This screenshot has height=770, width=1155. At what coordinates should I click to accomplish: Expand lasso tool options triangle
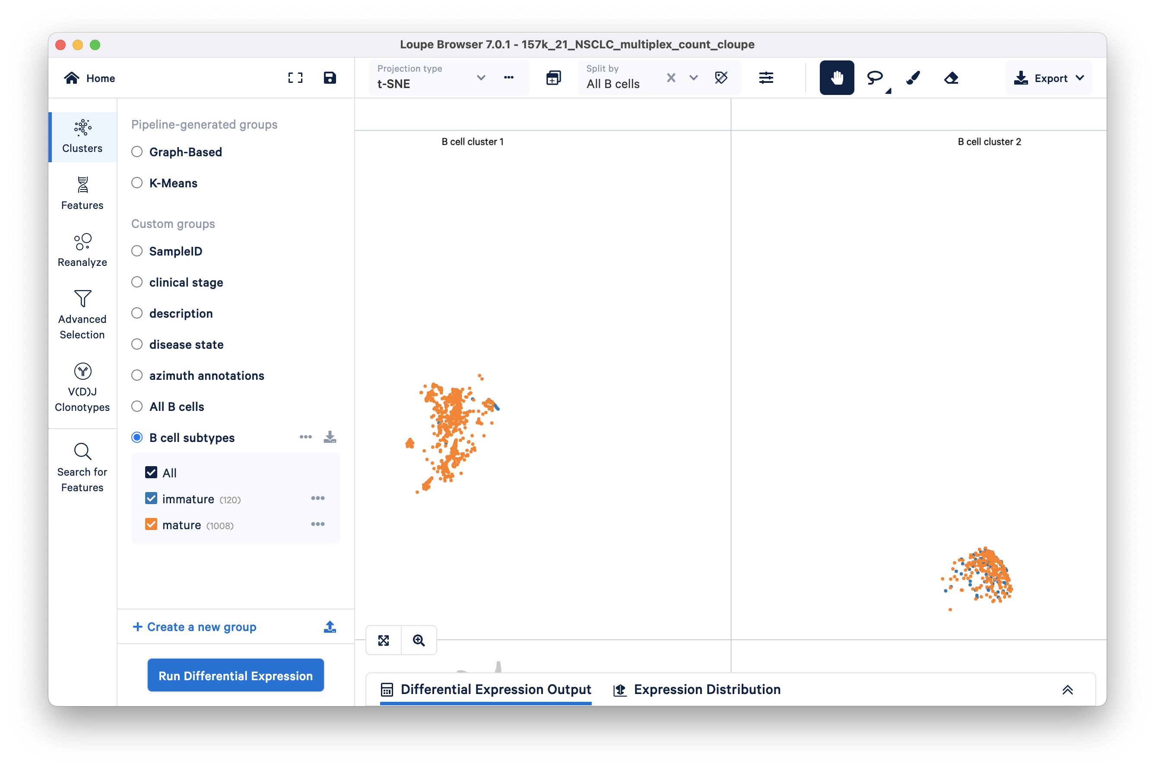point(888,91)
